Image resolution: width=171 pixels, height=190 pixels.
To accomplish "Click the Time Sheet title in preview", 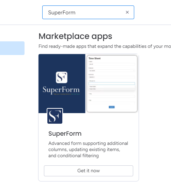I will coord(95,58).
